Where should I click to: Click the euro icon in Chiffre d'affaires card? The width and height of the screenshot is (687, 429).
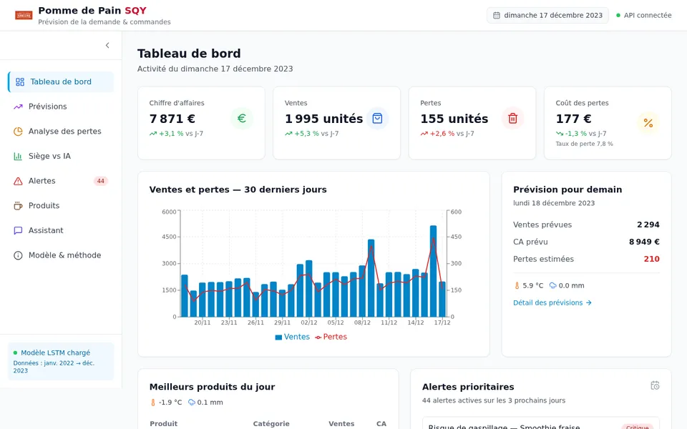tap(241, 118)
